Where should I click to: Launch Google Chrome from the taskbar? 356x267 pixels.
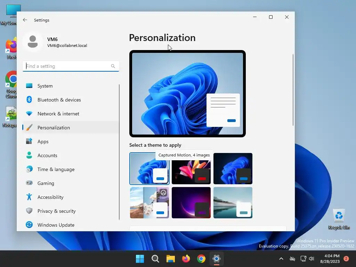pyautogui.click(x=201, y=259)
